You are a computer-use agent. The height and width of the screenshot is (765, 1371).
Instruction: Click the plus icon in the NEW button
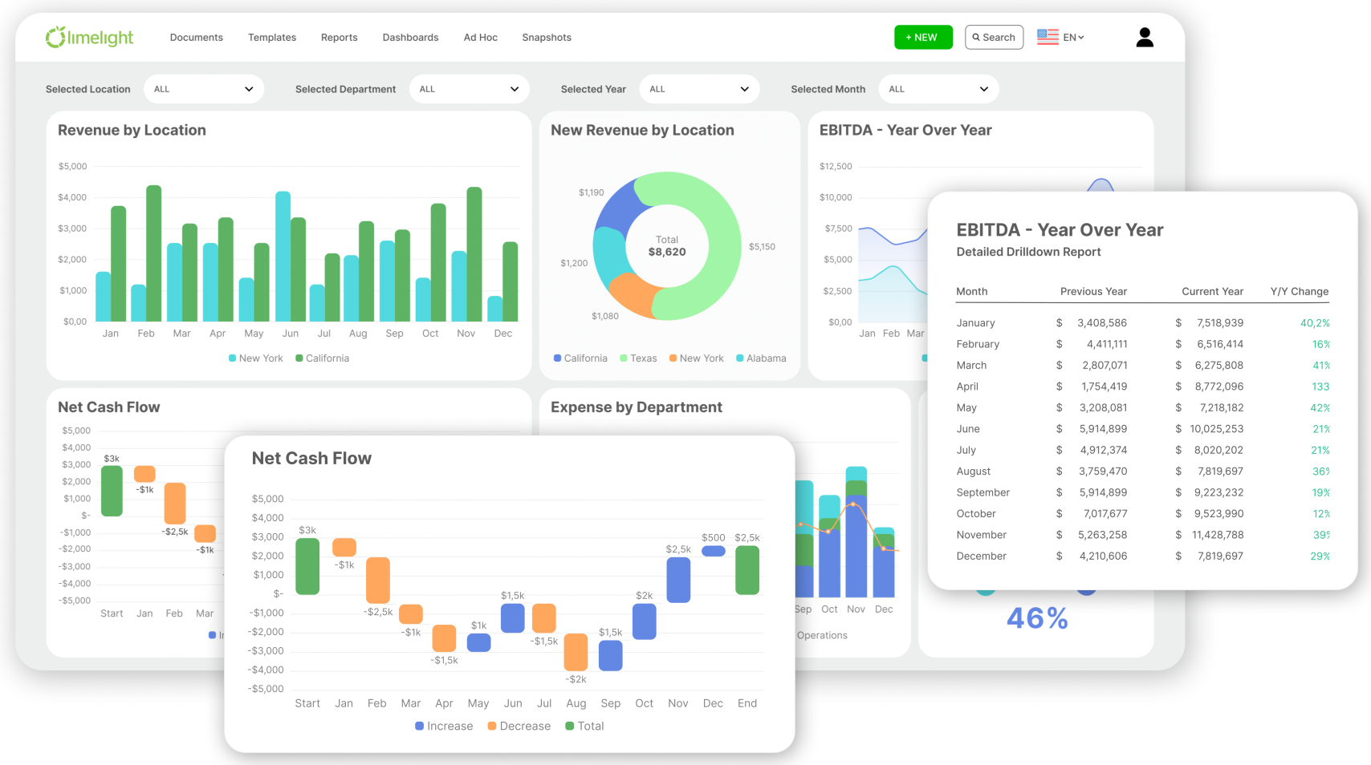click(908, 37)
